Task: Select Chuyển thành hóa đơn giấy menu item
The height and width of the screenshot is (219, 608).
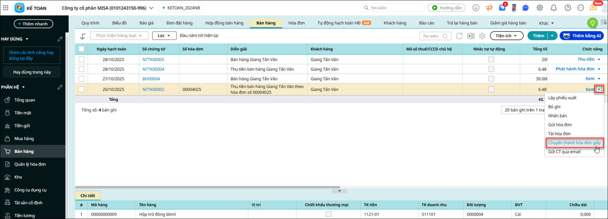Action: (x=574, y=143)
